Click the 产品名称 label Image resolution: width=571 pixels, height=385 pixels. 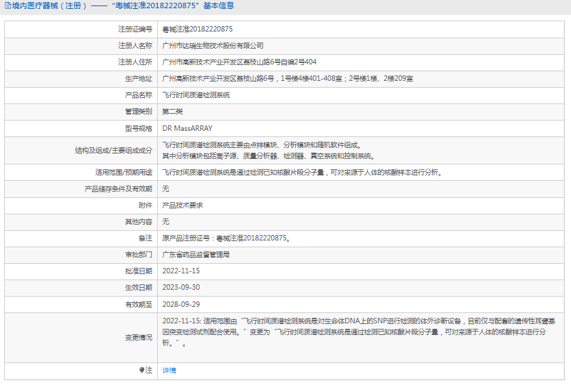(139, 95)
